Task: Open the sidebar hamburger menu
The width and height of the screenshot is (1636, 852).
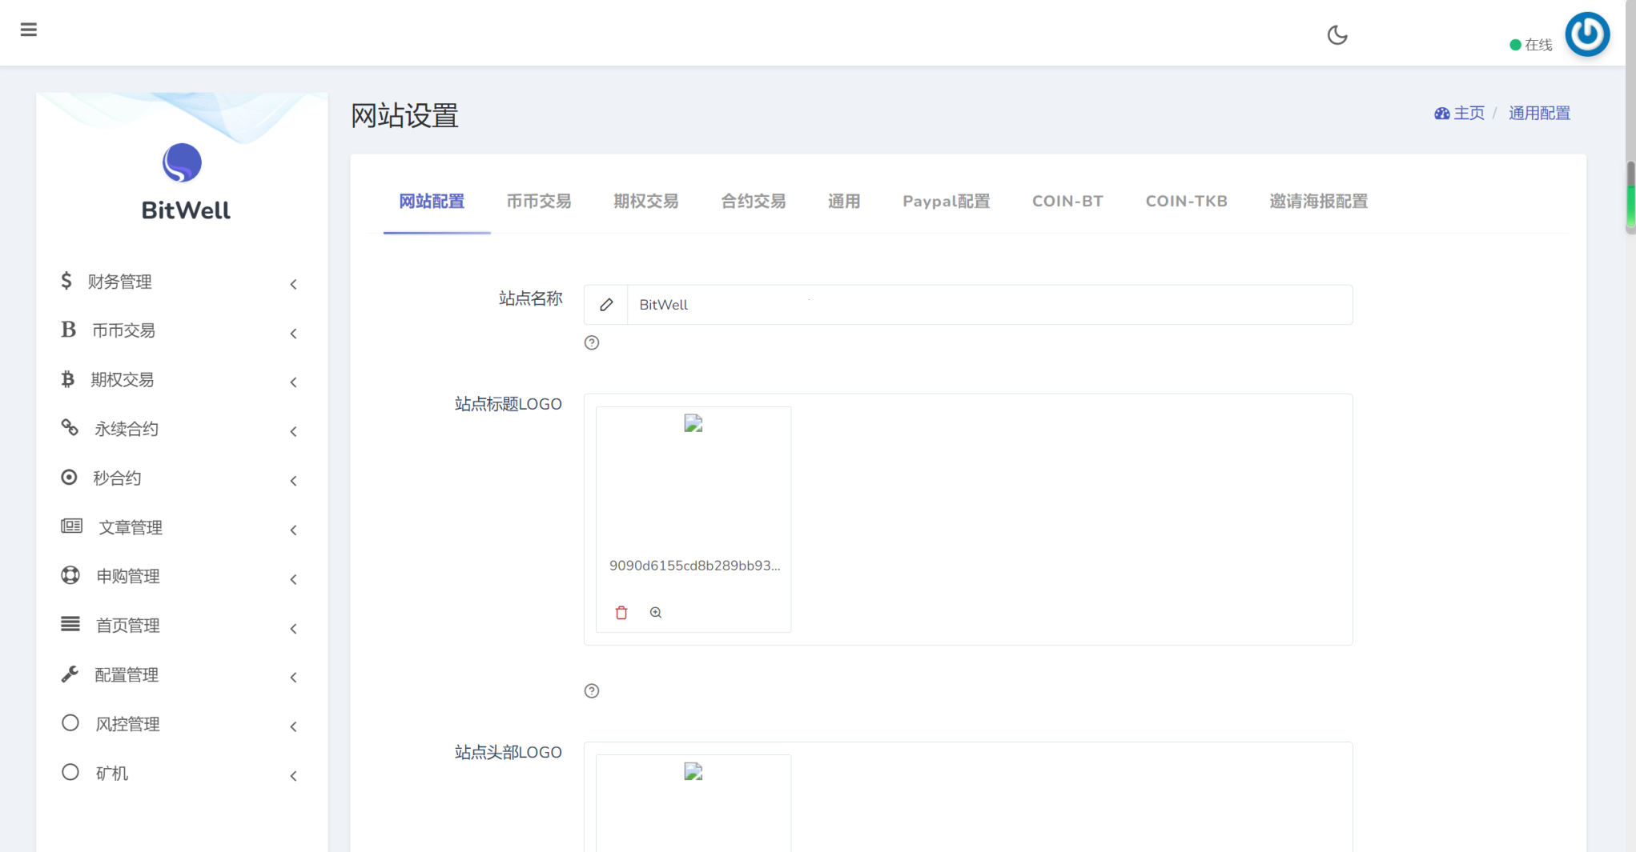Action: [29, 29]
